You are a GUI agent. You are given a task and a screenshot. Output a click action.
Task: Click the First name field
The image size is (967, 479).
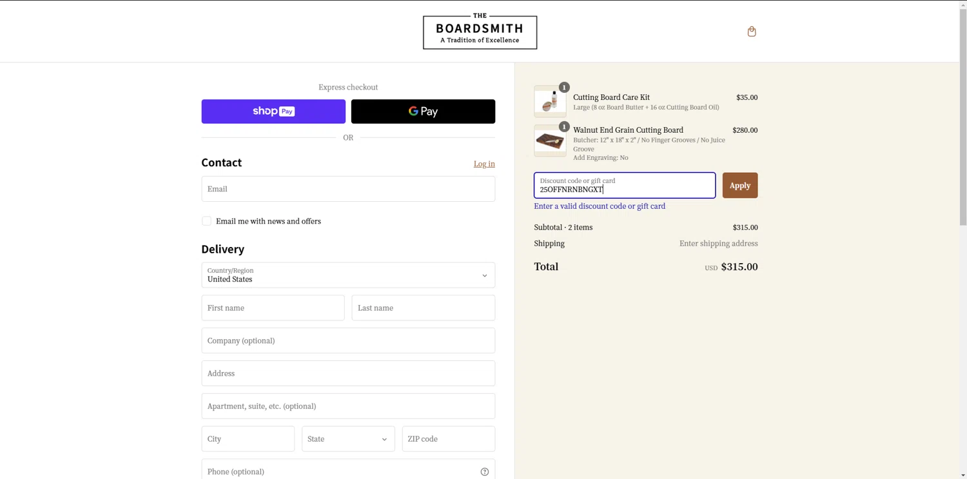click(273, 308)
